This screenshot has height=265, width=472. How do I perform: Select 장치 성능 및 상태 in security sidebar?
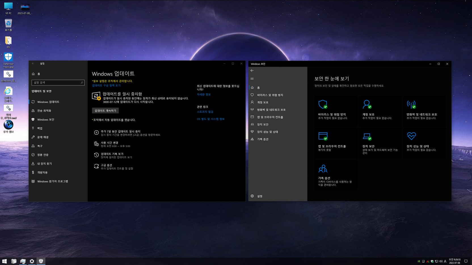278,132
